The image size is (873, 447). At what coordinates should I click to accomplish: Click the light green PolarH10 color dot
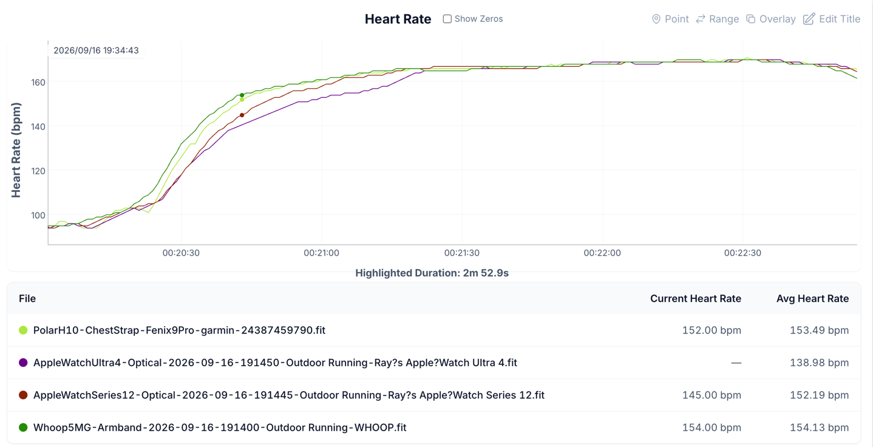click(x=23, y=330)
